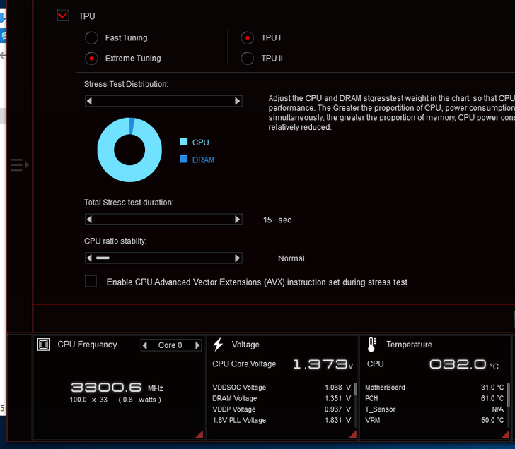This screenshot has height=449, width=515.
Task: Switch to previous core with left arrow
Action: [x=145, y=345]
